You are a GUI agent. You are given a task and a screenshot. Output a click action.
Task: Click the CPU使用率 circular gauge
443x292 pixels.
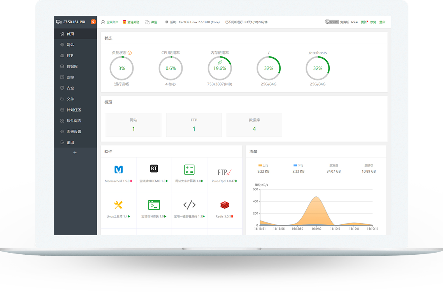pos(171,68)
